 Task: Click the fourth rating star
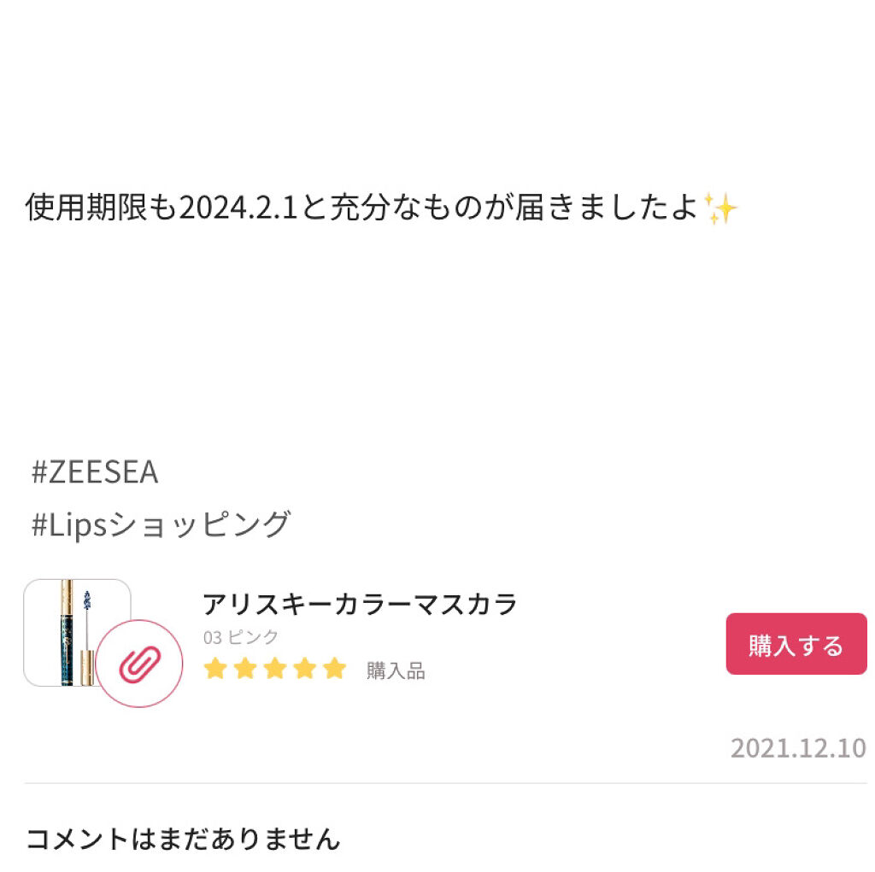(302, 669)
